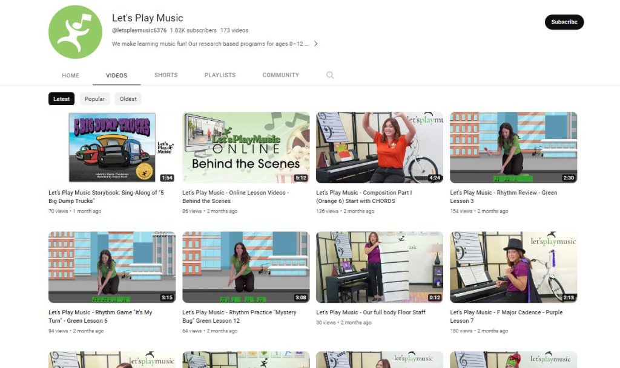Open the Community tab
The width and height of the screenshot is (620, 368).
pos(280,76)
